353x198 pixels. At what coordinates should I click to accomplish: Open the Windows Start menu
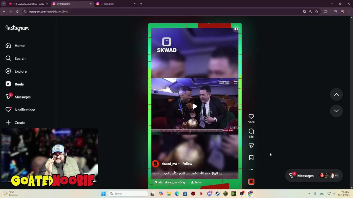point(103,194)
